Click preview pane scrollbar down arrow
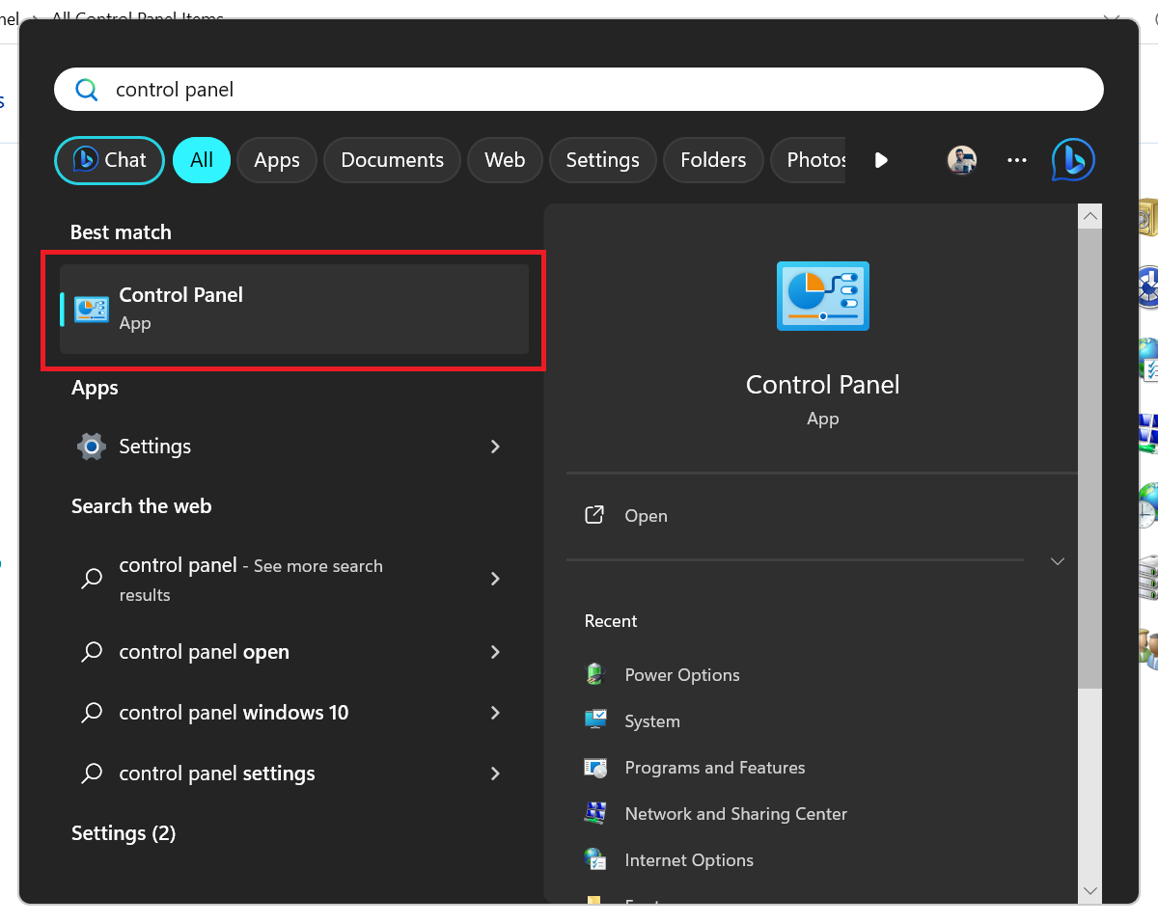Image resolution: width=1158 pixels, height=923 pixels. pyautogui.click(x=1090, y=890)
